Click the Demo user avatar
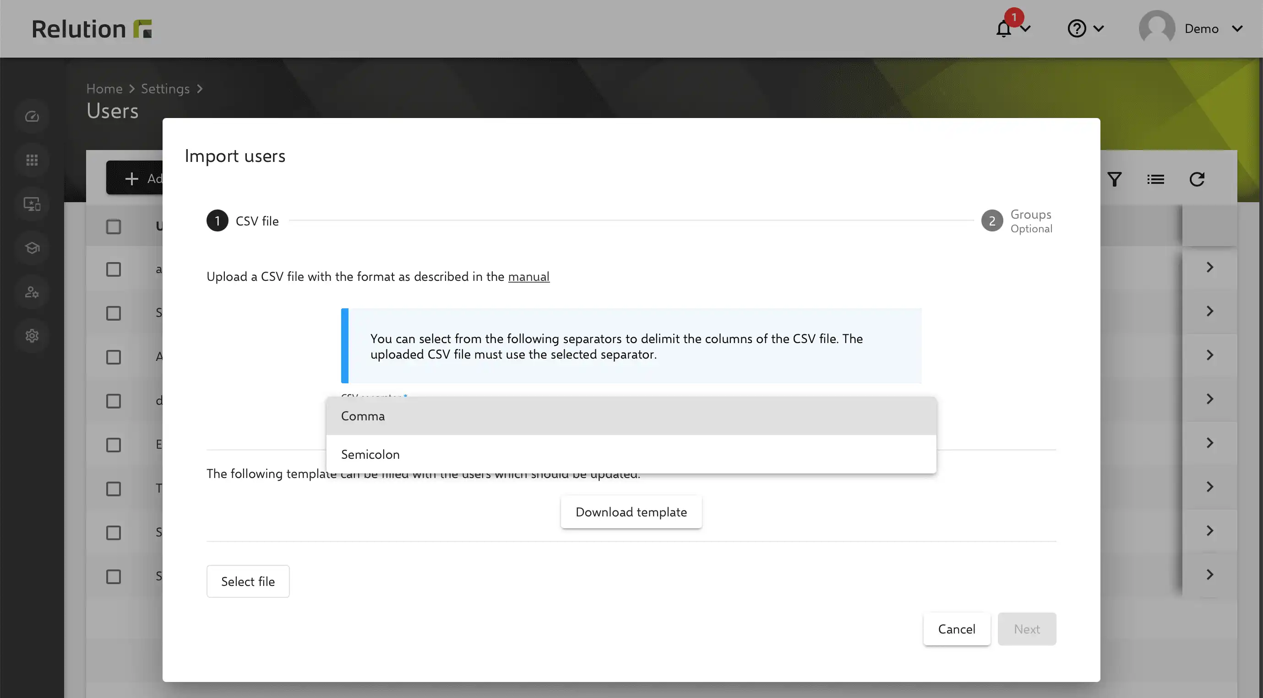Viewport: 1263px width, 698px height. 1157,28
